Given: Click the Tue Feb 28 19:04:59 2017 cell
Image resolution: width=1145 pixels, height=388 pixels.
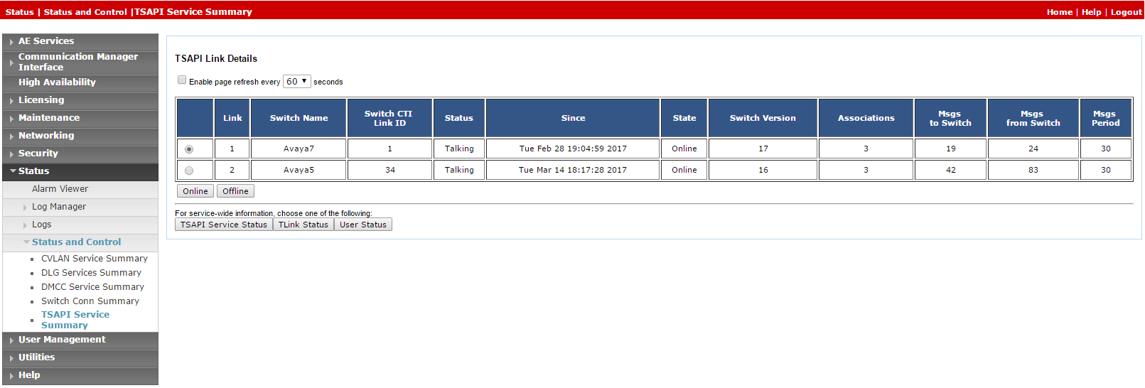Looking at the screenshot, I should coord(573,149).
